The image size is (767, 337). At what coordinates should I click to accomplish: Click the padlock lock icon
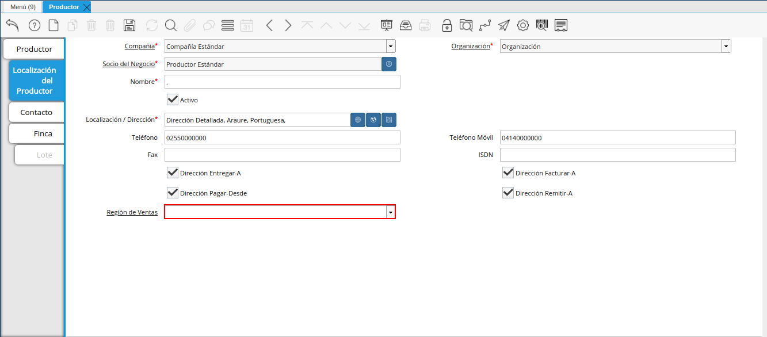(x=447, y=25)
